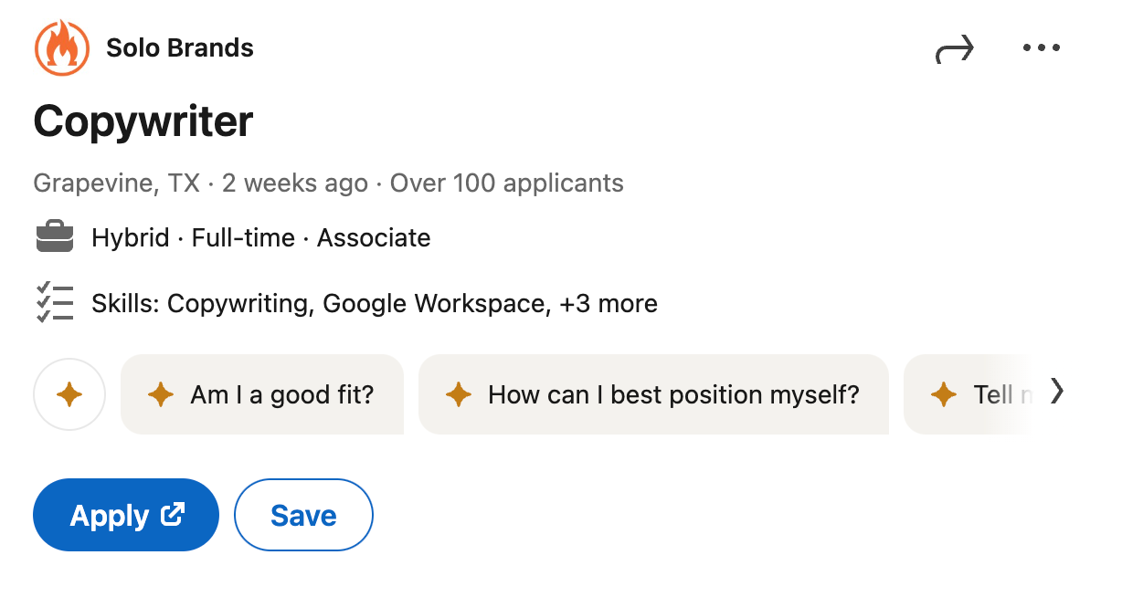The height and width of the screenshot is (597, 1122).
Task: Select the Copywriter job title
Action: (143, 120)
